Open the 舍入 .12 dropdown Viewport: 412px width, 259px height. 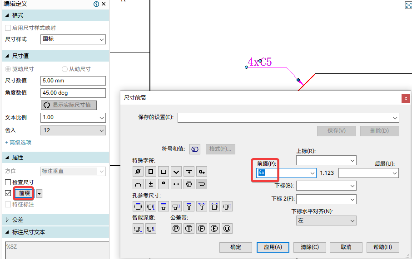coord(73,130)
